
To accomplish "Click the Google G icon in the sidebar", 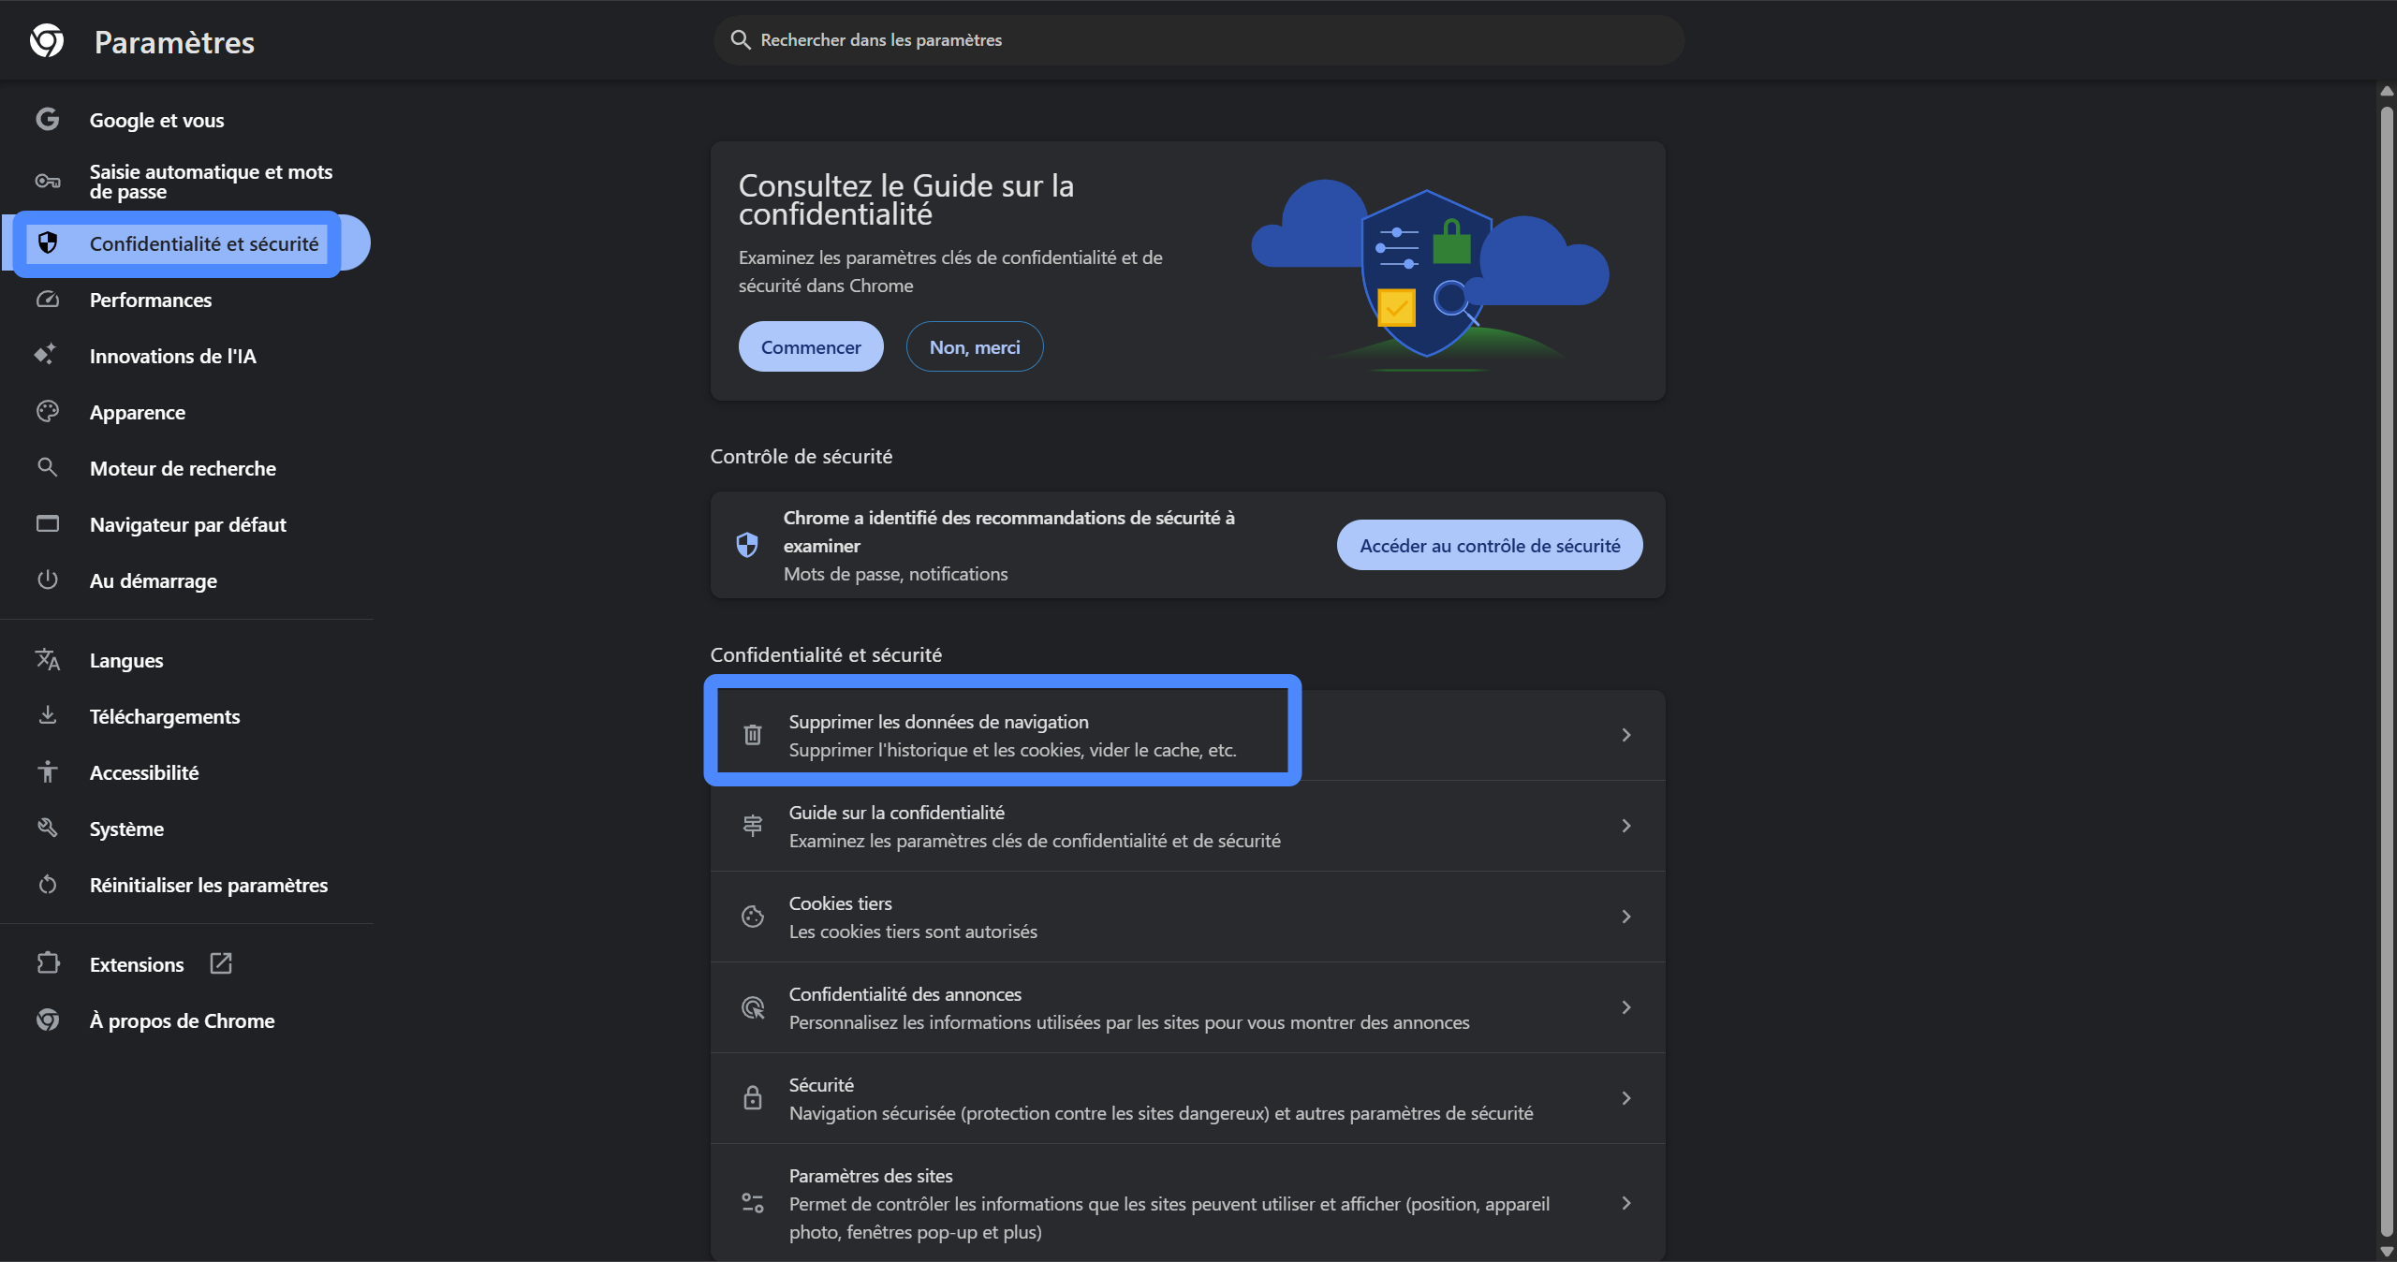I will pos(48,119).
